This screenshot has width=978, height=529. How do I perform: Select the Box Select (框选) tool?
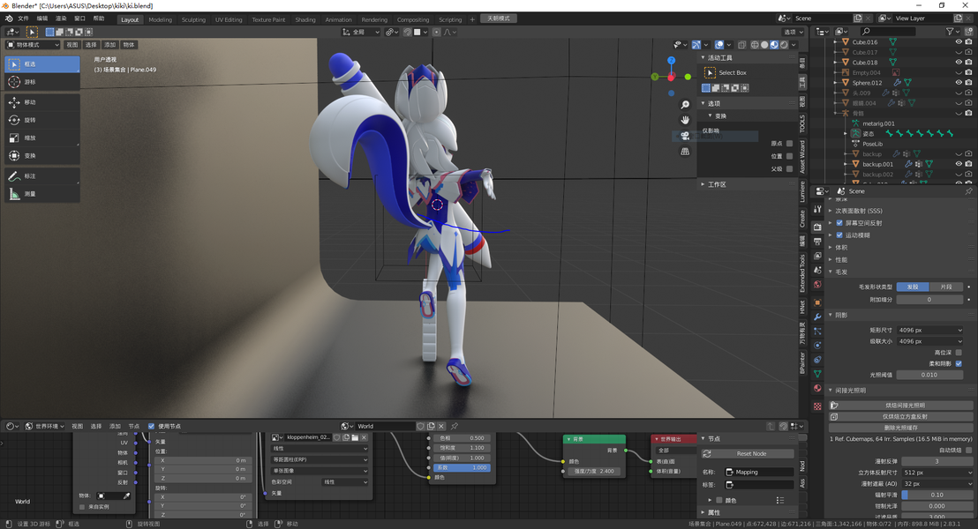(41, 64)
